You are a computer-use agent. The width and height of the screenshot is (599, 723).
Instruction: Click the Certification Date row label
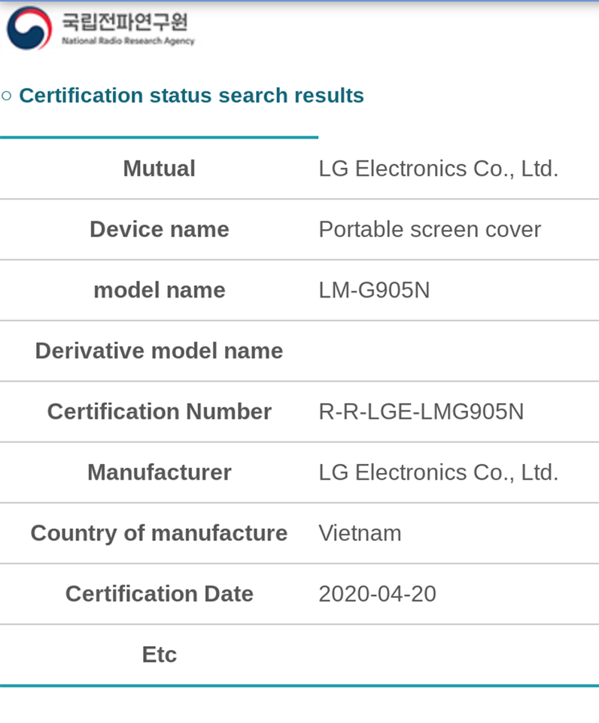159,593
